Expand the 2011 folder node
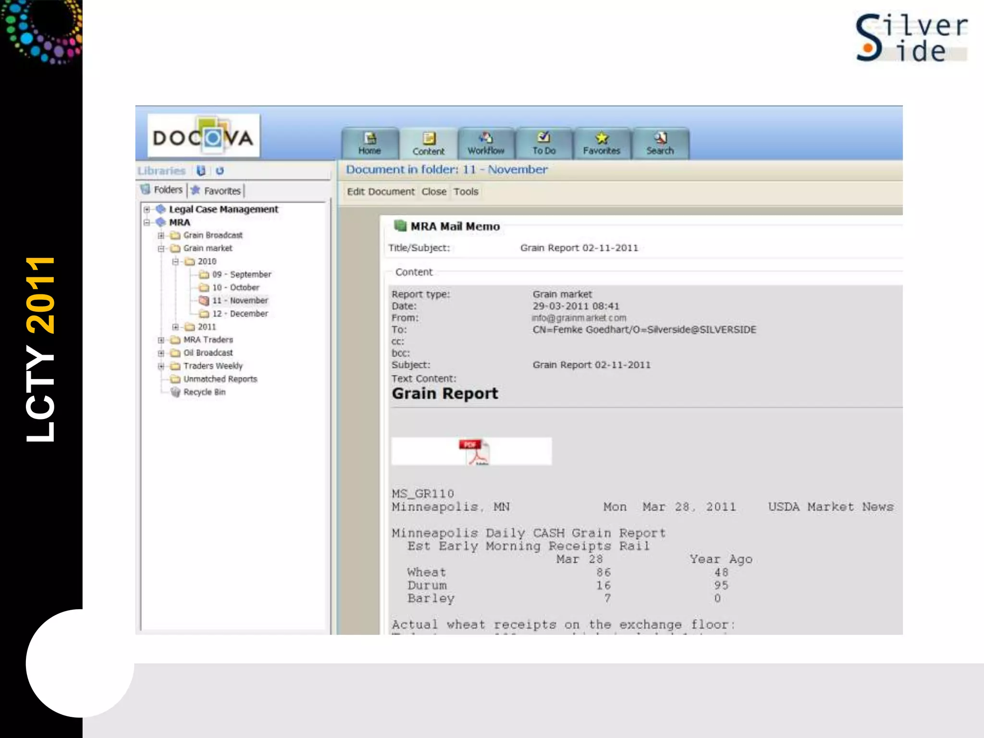The image size is (984, 738). tap(175, 327)
